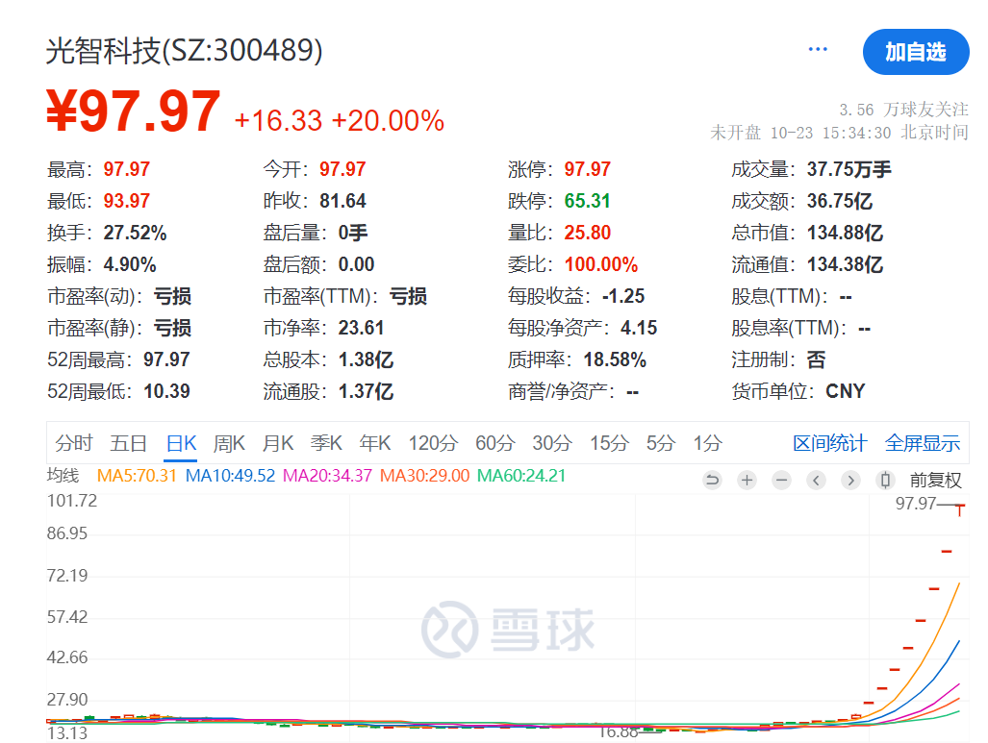Click the chart reset (undo arrow) icon
Viewport: 988px width, 743px height.
tap(712, 481)
